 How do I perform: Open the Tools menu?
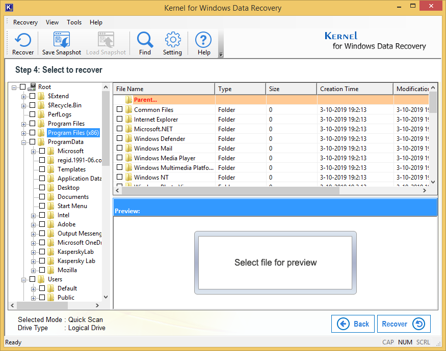coord(74,22)
